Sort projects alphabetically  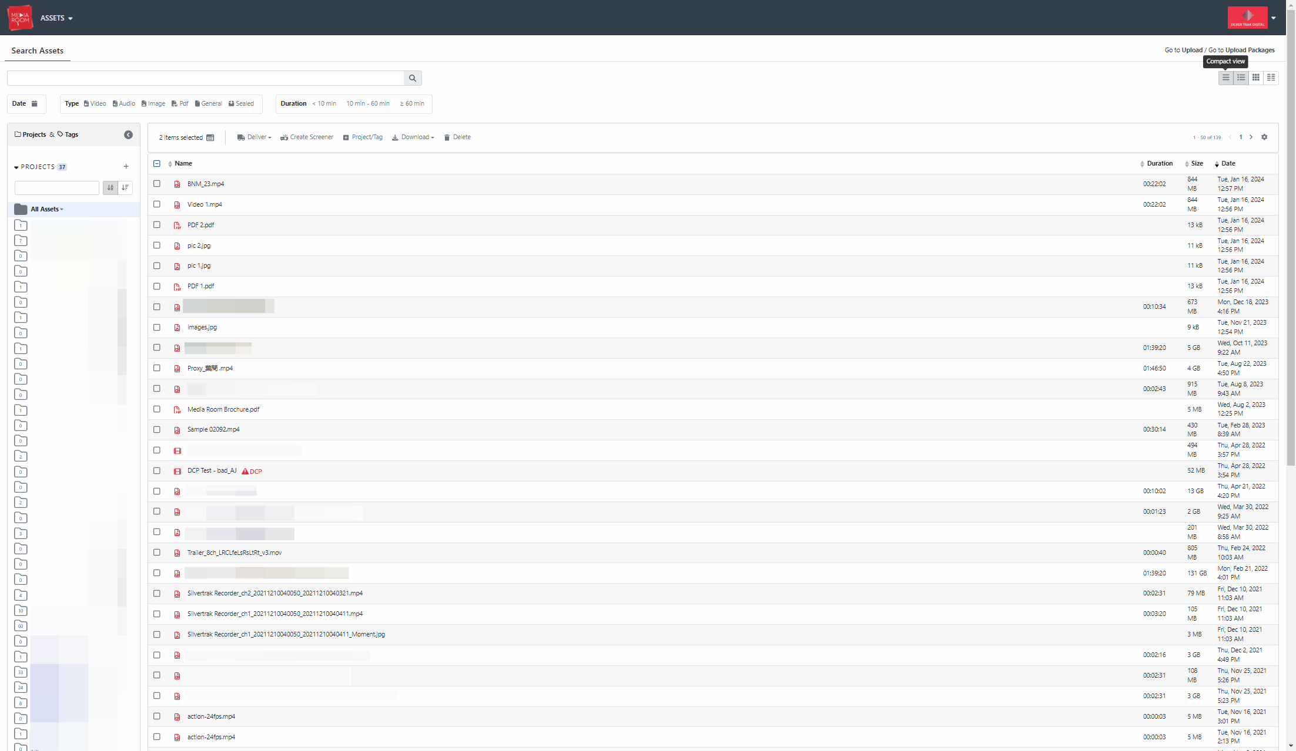(x=110, y=188)
